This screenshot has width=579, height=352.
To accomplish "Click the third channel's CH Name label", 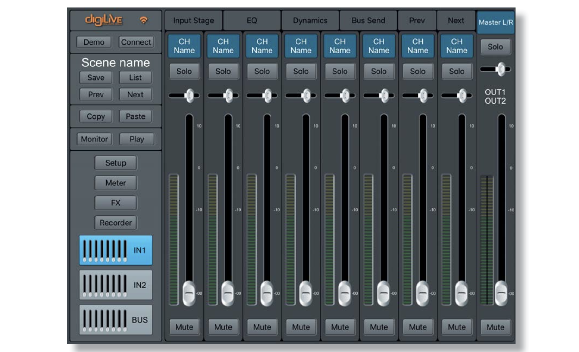I will 262,46.
